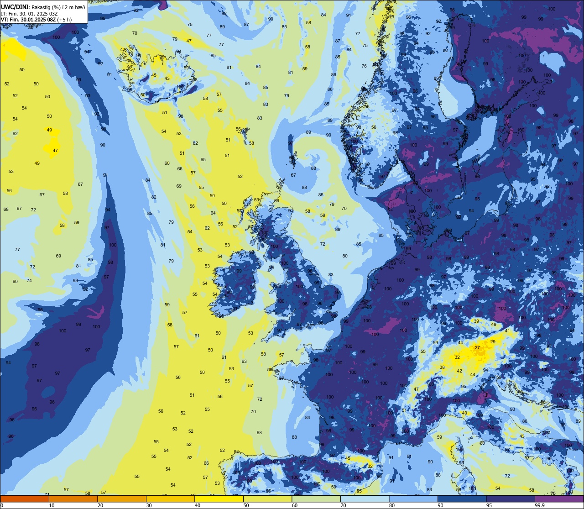Click the map value '42' in the yellow Alpine area

459,371
